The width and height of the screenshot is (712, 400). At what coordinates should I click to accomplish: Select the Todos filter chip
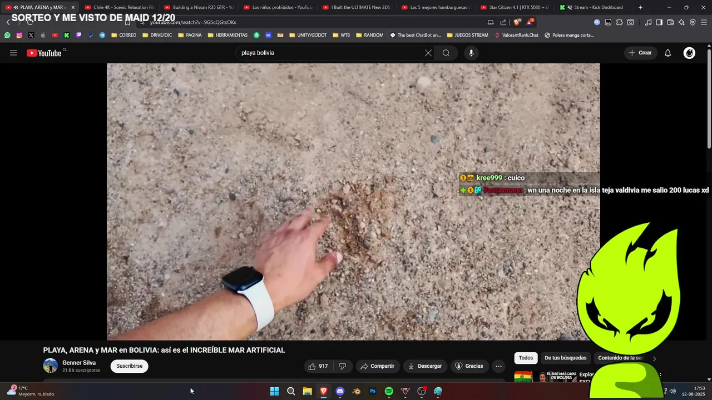(x=526, y=358)
